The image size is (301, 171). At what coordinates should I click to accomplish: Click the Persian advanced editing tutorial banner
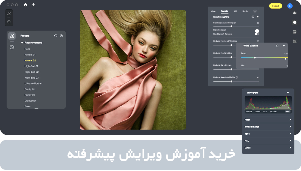[150, 155]
